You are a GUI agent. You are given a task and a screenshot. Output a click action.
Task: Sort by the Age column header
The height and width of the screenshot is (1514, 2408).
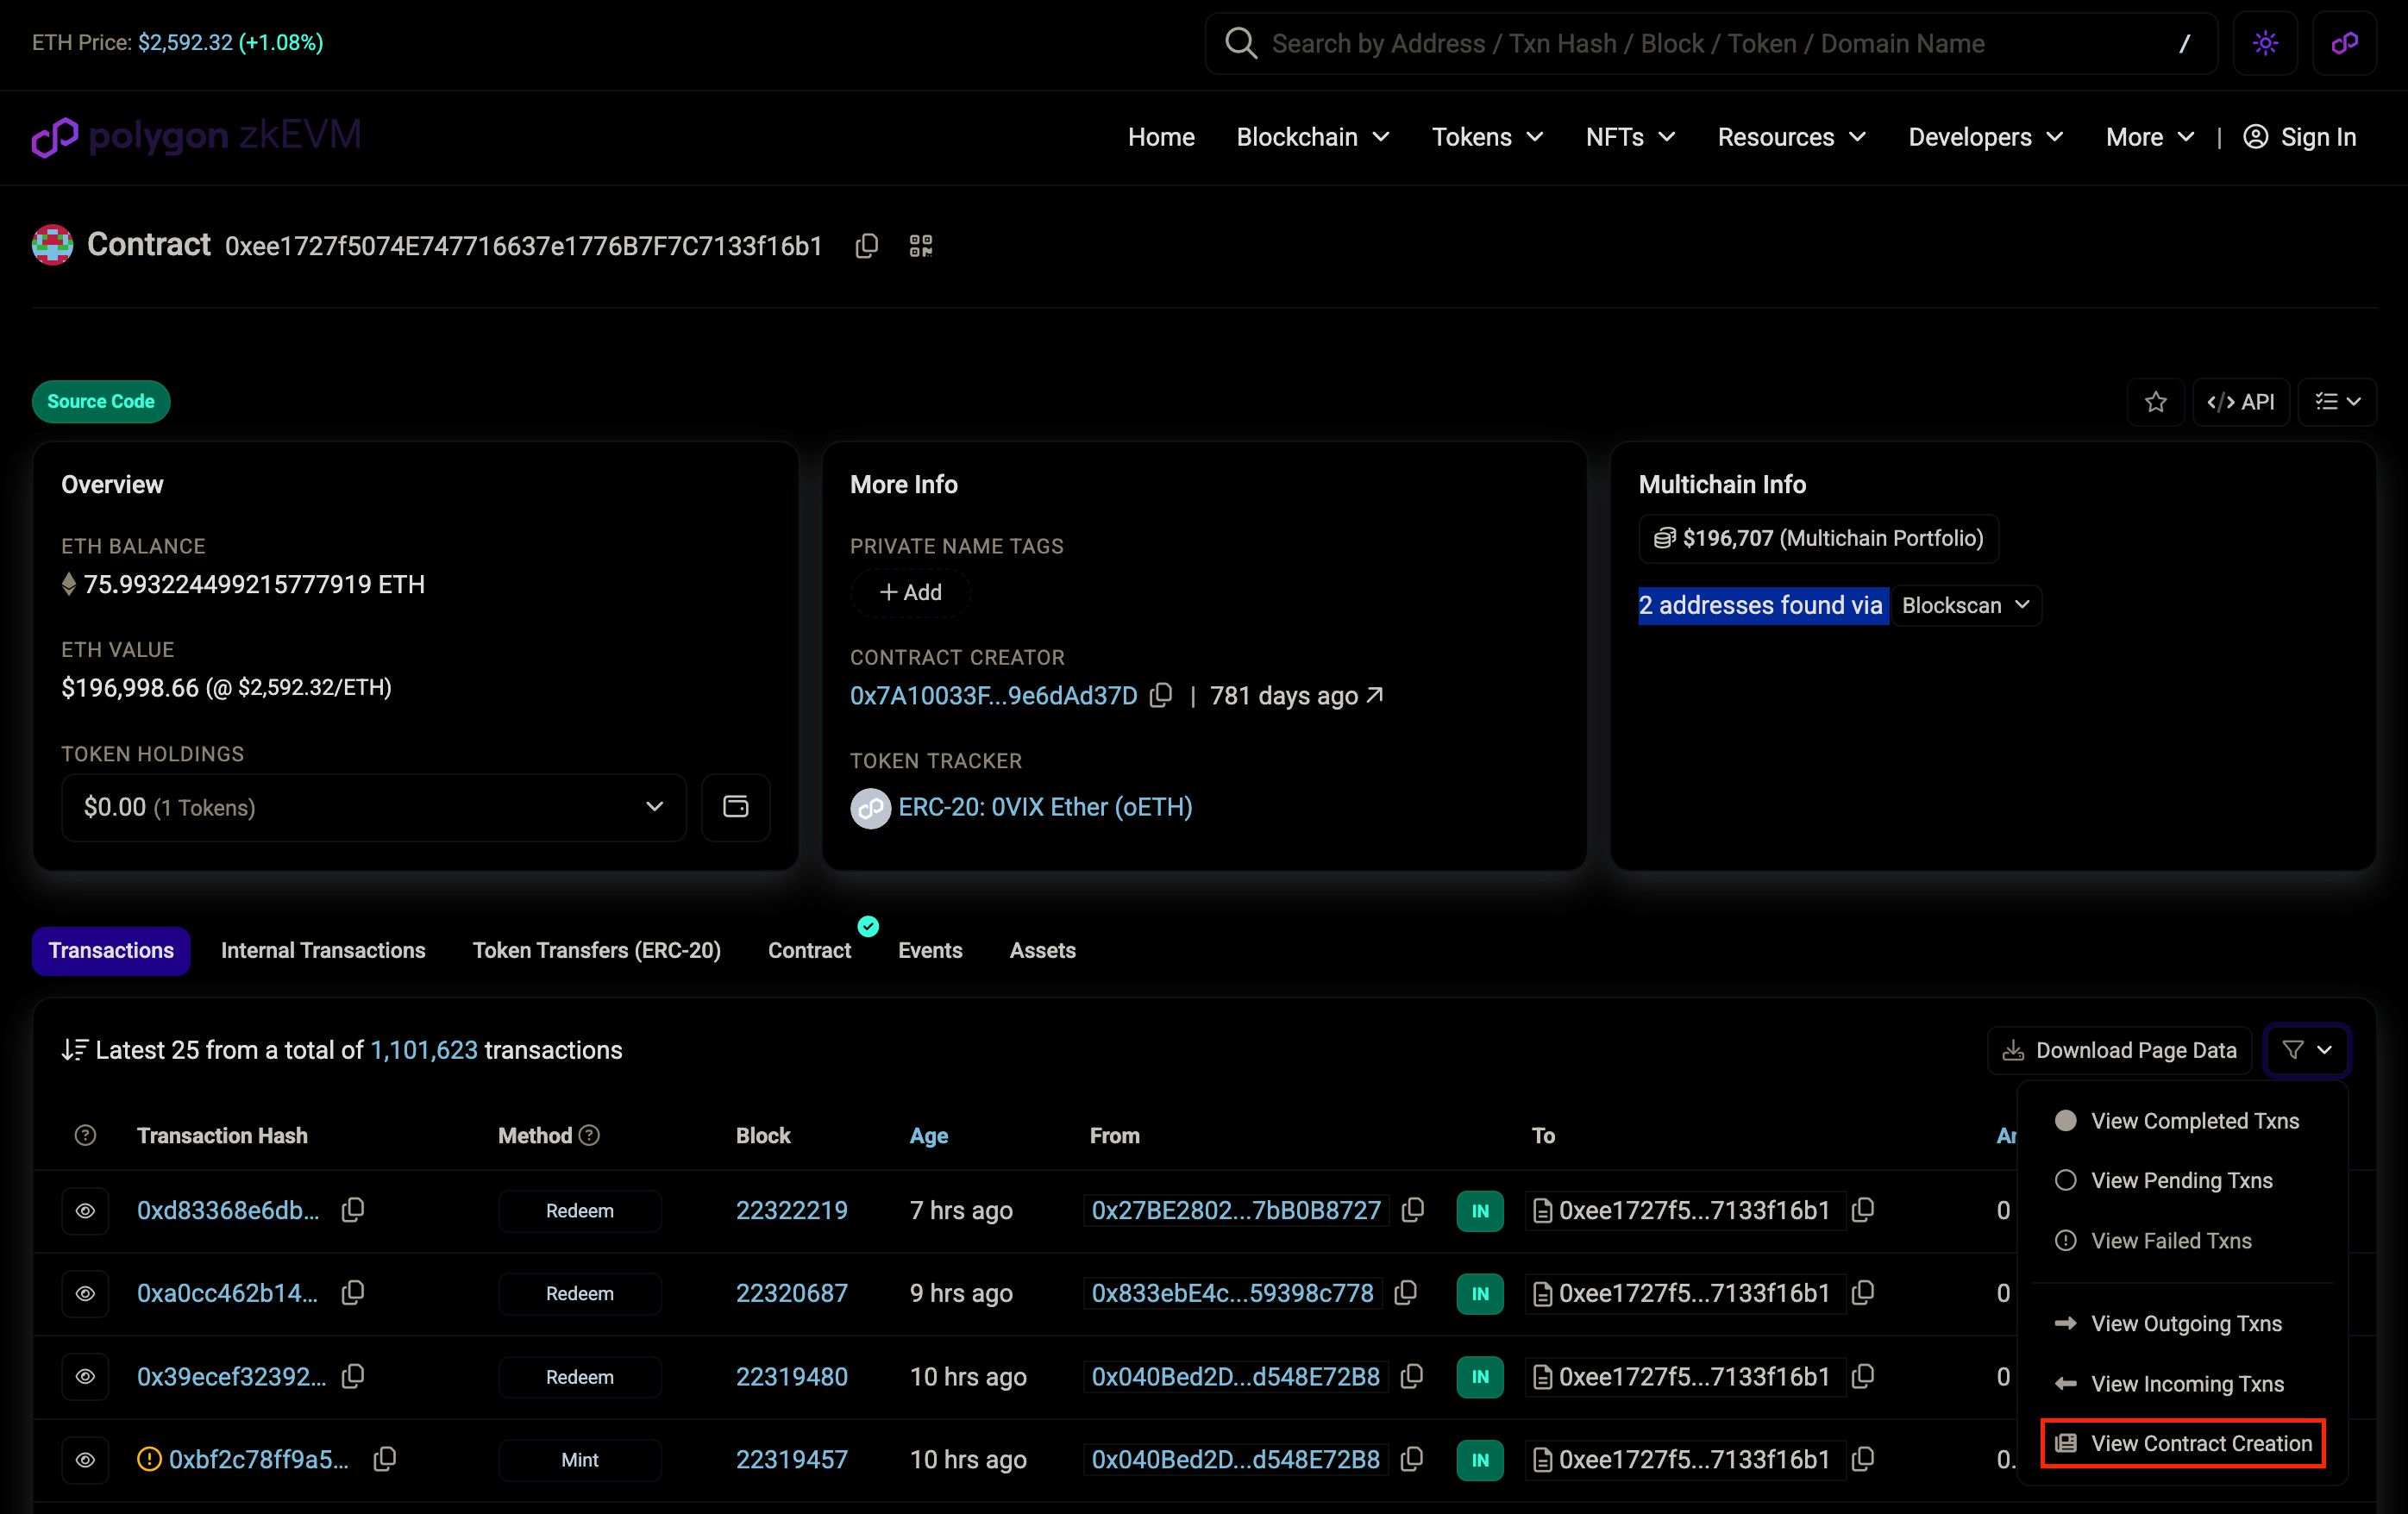(x=928, y=1136)
